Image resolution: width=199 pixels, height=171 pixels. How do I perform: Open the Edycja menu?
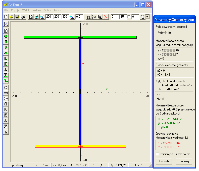pyautogui.click(x=15, y=10)
